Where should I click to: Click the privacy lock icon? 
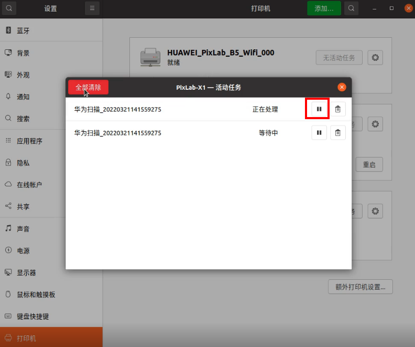(8, 162)
